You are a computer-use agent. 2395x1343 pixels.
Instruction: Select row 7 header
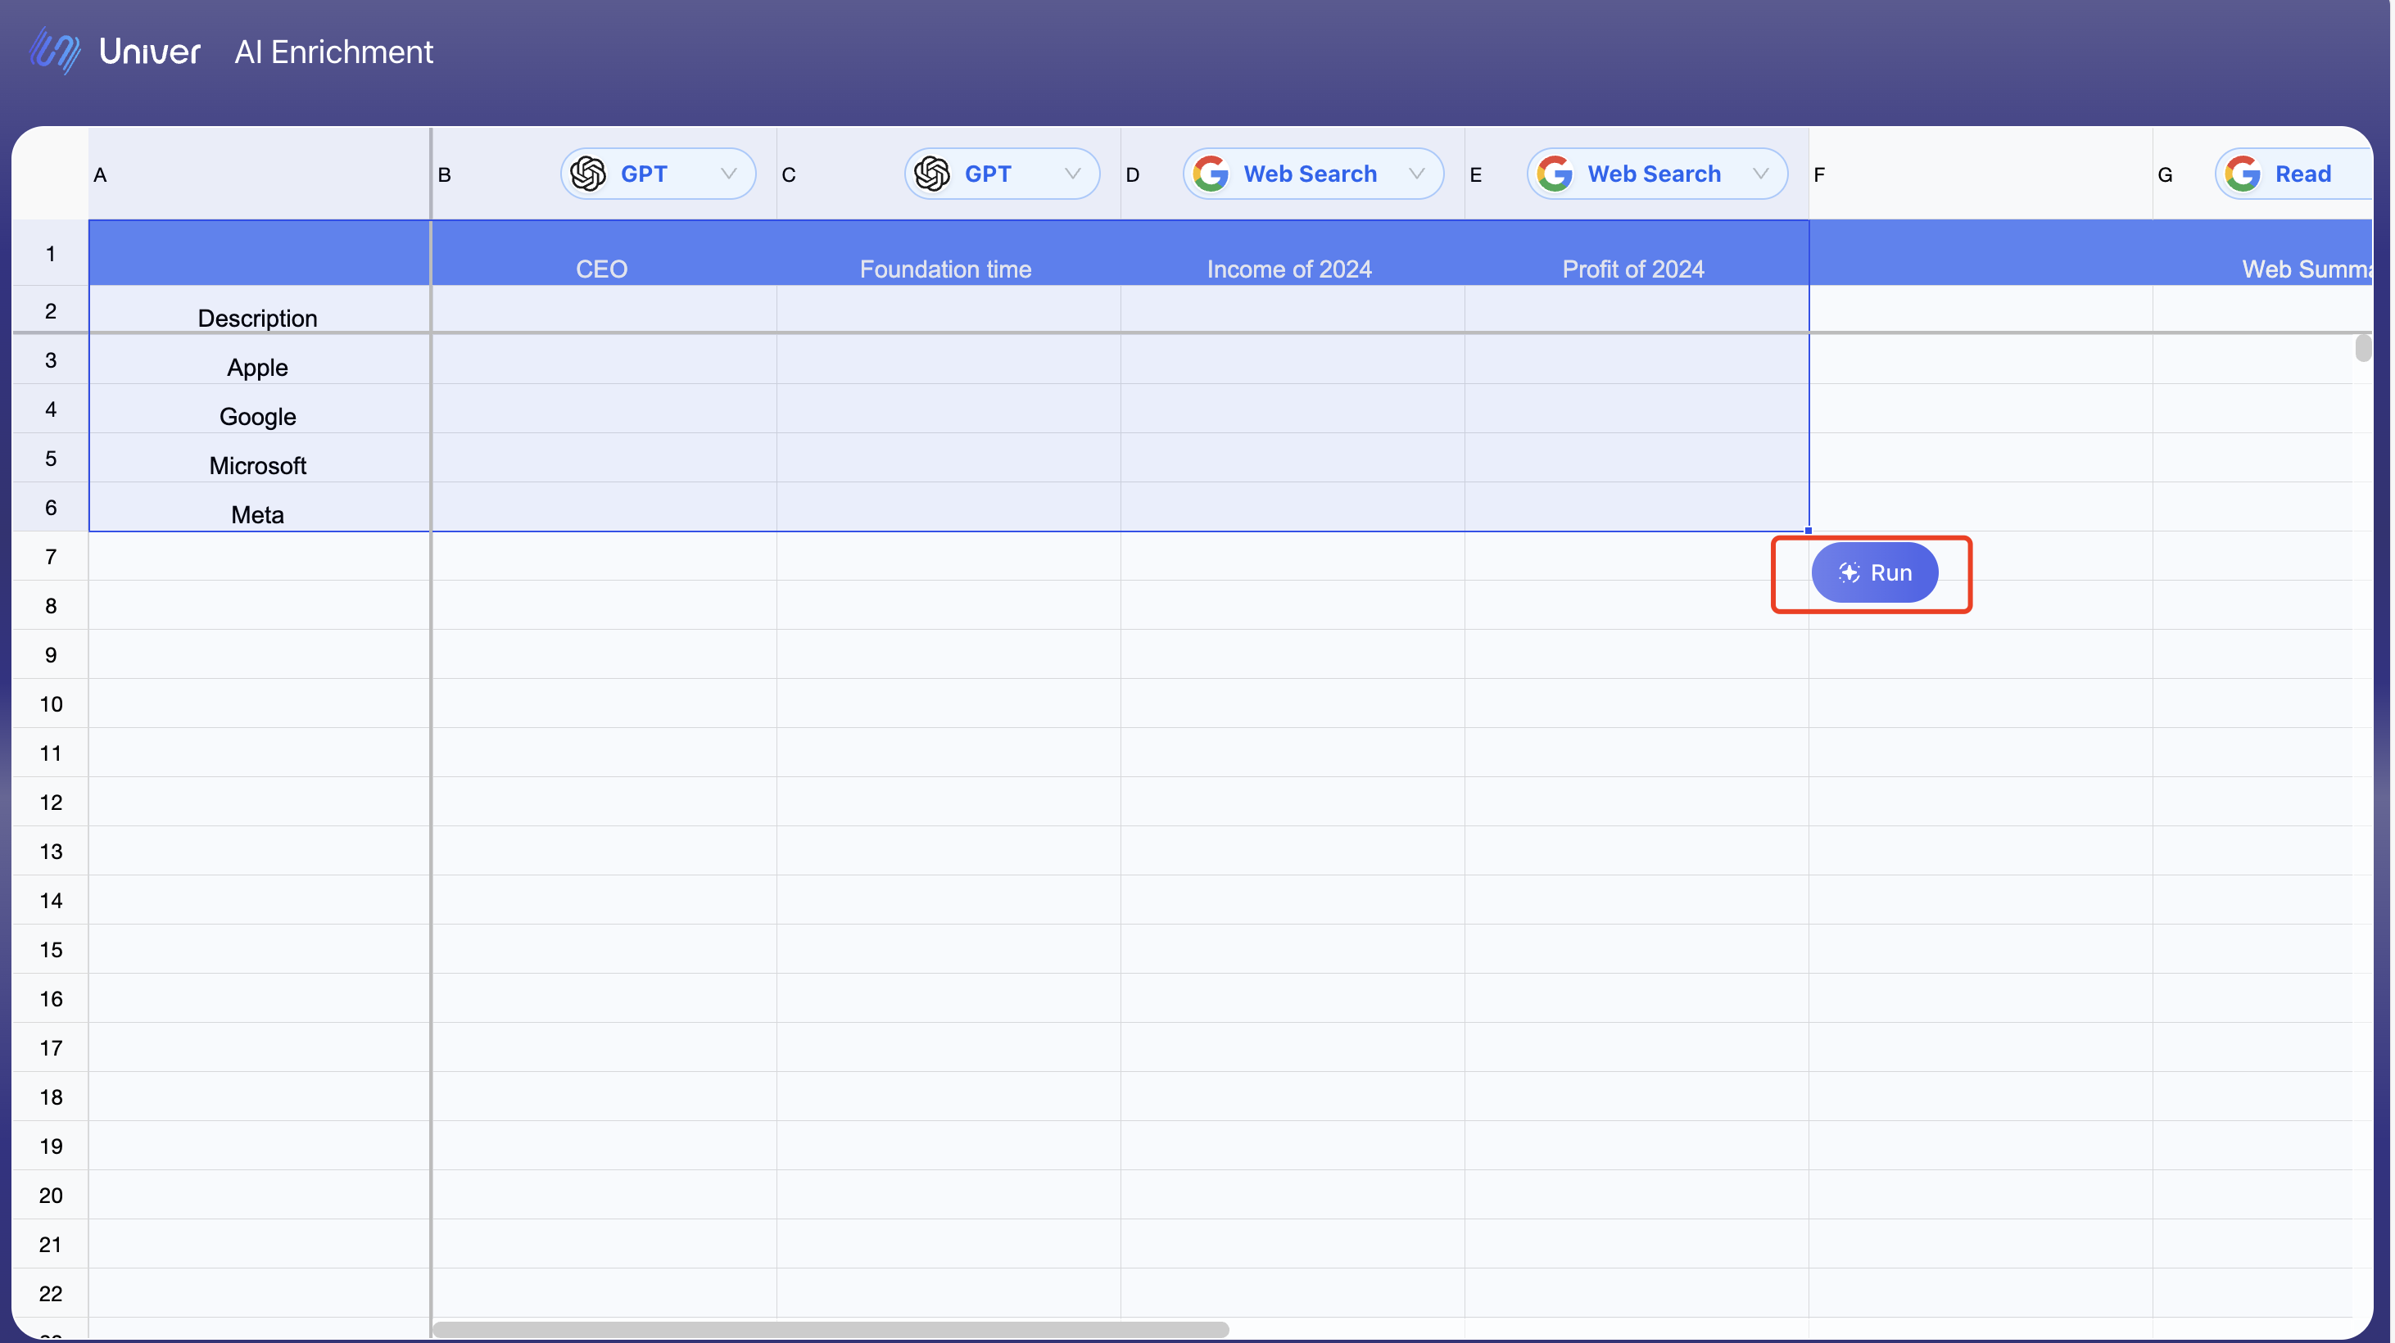[50, 557]
